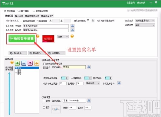
Task: Toggle 显示 checkbox for prize picture
Action: (x=44, y=107)
